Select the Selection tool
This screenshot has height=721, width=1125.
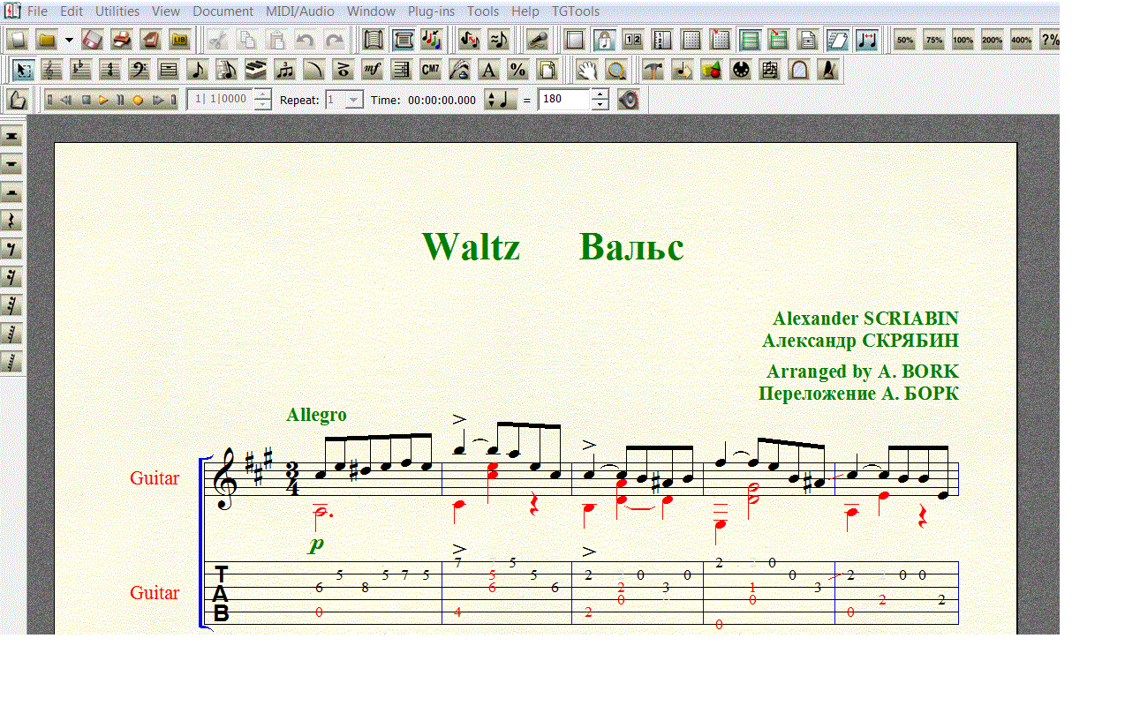[x=24, y=70]
